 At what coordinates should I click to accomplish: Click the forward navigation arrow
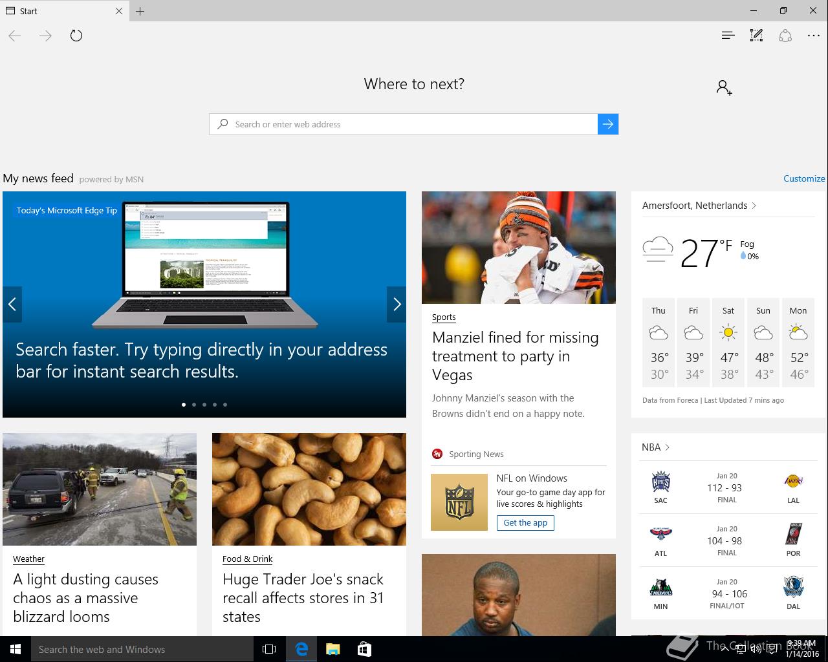[45, 36]
